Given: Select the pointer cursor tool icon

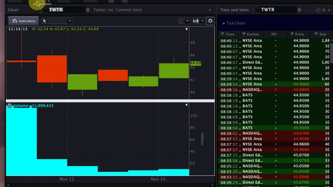Looking at the screenshot, I should pos(44,21).
